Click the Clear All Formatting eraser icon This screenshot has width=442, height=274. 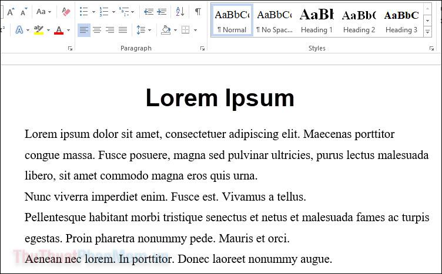66,12
